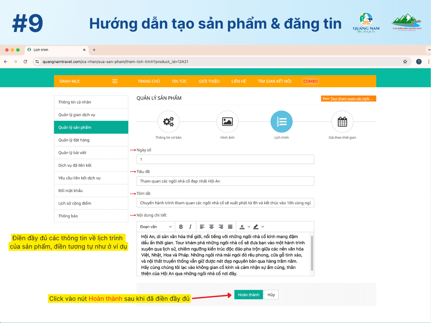Expand the DANH MỤC hamburger menu
The width and height of the screenshot is (431, 323).
[115, 81]
